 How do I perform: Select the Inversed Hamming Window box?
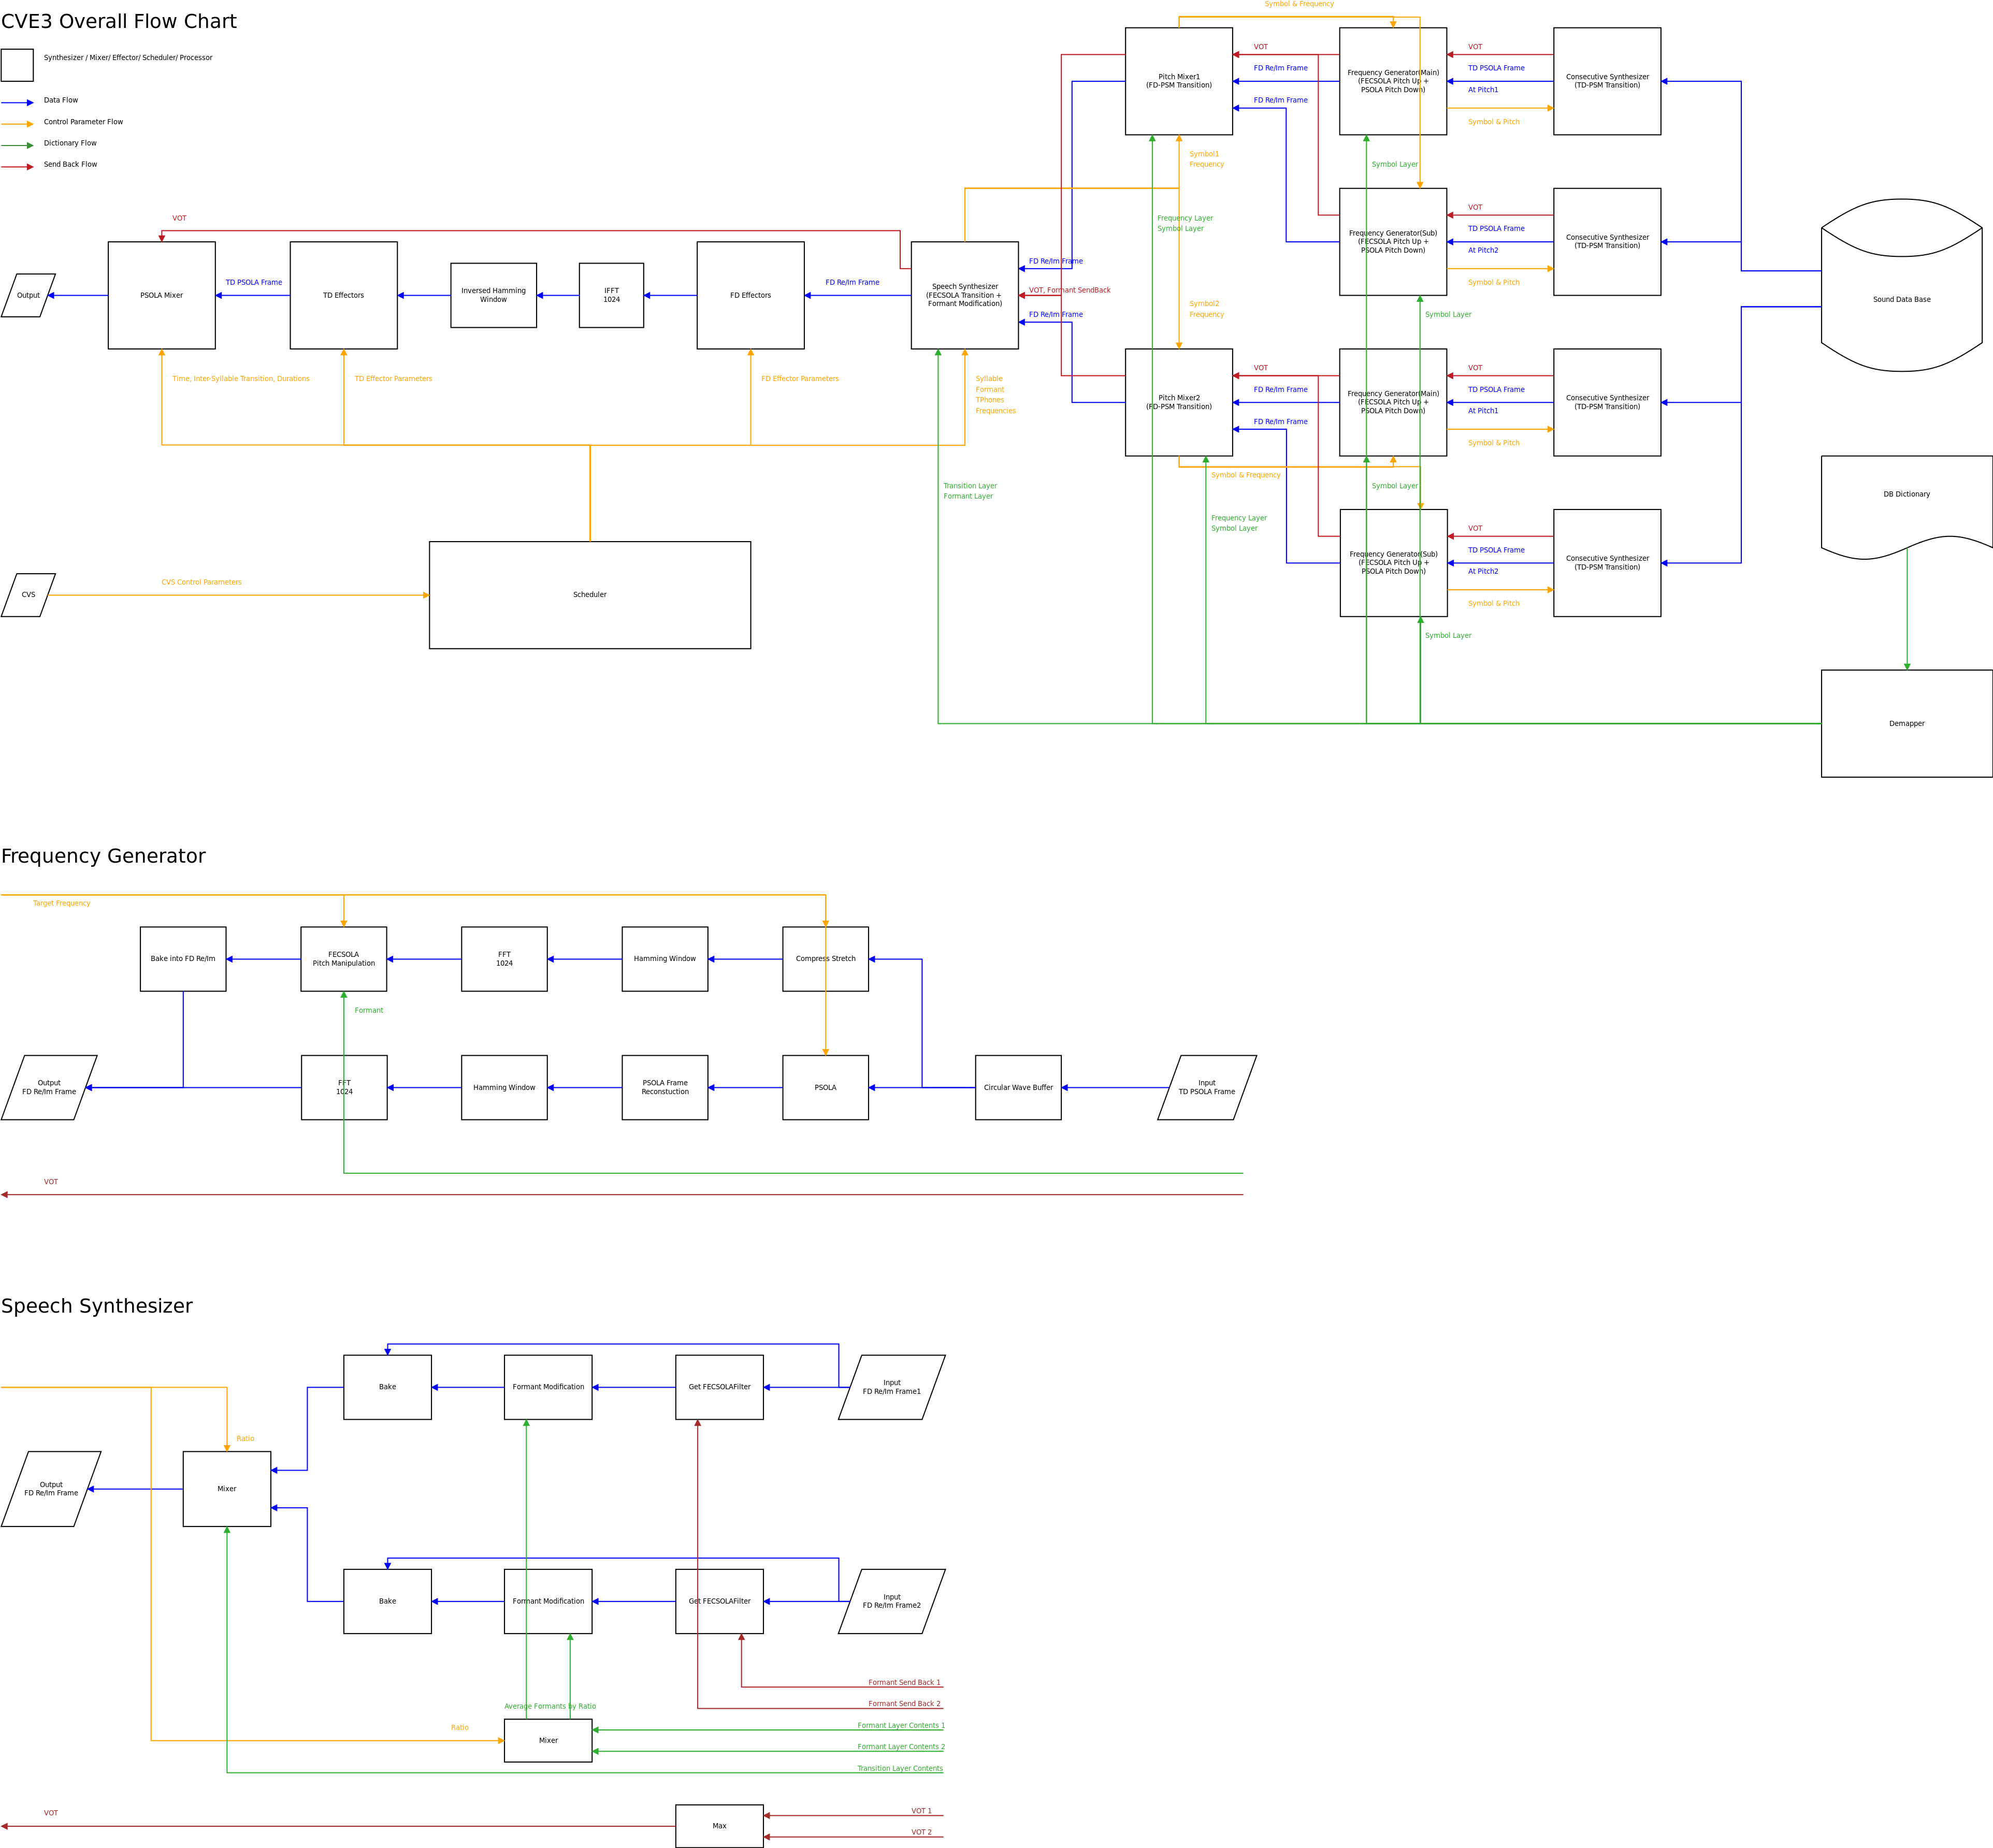(x=493, y=295)
